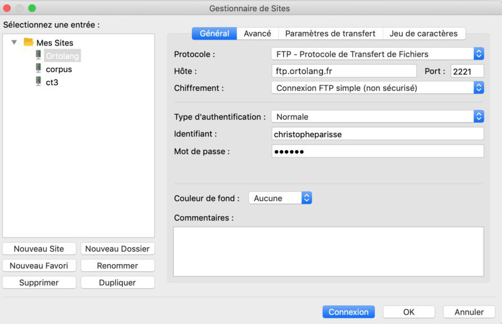Open the Type d'authentification dropdown
Image resolution: width=502 pixels, height=324 pixels.
(377, 117)
